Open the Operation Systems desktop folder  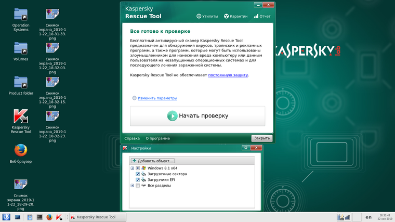21,20
